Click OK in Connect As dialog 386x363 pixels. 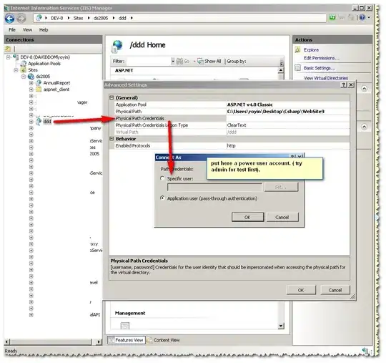[x=247, y=217]
